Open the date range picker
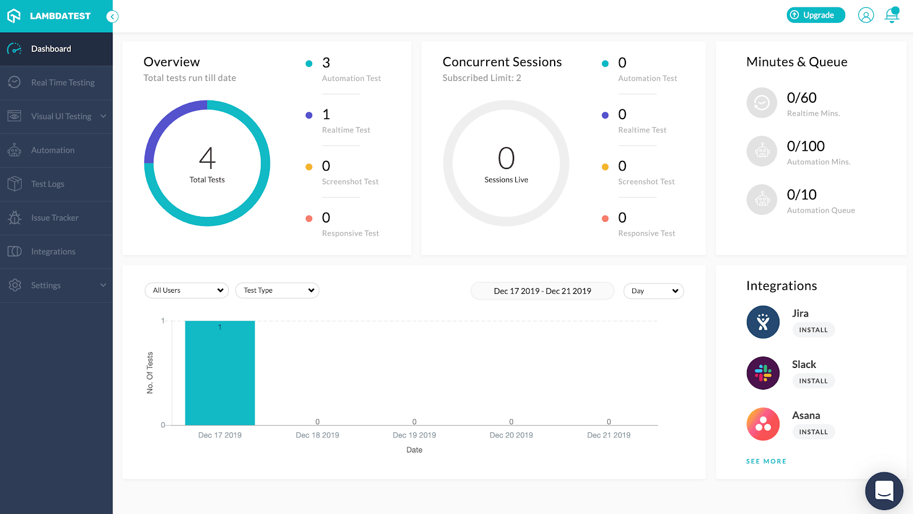This screenshot has height=514, width=913. (x=542, y=290)
